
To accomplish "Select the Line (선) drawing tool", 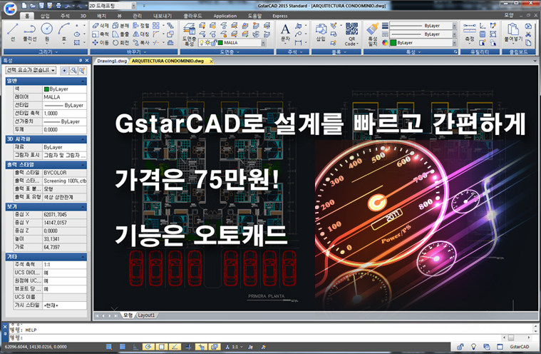I will click(x=13, y=32).
